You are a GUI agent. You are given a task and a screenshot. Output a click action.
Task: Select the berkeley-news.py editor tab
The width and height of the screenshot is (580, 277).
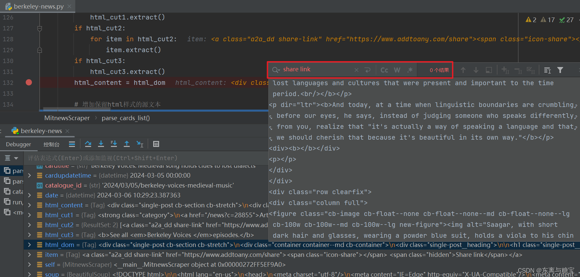pos(39,6)
